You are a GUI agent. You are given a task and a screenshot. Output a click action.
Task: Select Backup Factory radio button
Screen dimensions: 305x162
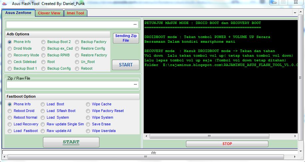[77, 42]
